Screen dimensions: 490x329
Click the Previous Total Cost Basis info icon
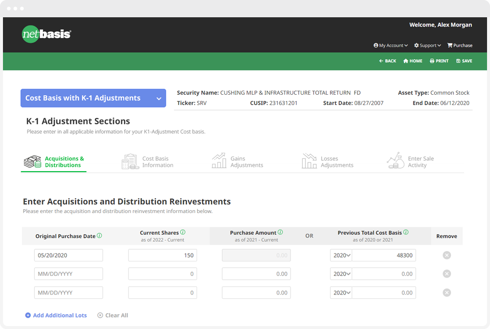(x=406, y=232)
